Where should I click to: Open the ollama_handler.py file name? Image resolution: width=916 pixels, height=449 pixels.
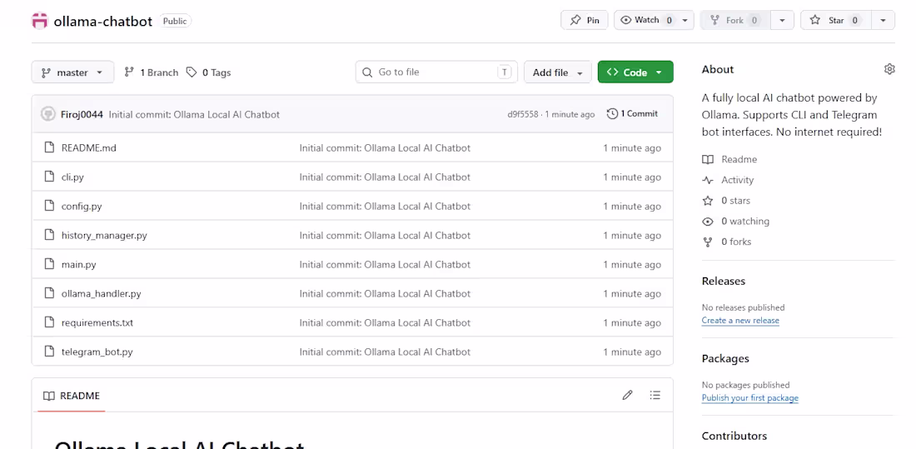click(101, 293)
